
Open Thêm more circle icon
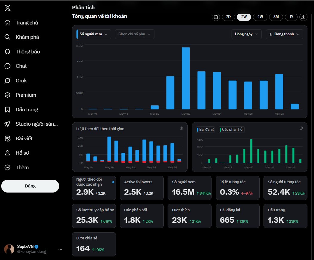coord(7,167)
